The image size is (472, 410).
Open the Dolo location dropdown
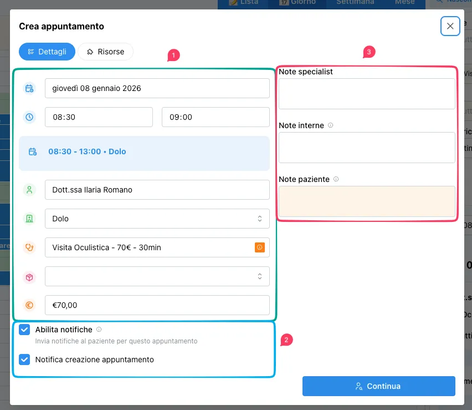click(x=157, y=219)
